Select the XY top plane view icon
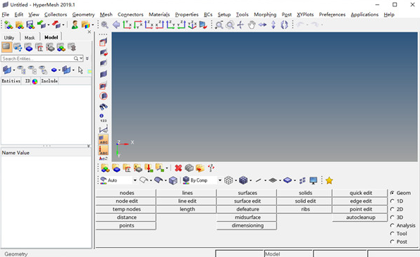420x257 pixels. tap(127, 25)
